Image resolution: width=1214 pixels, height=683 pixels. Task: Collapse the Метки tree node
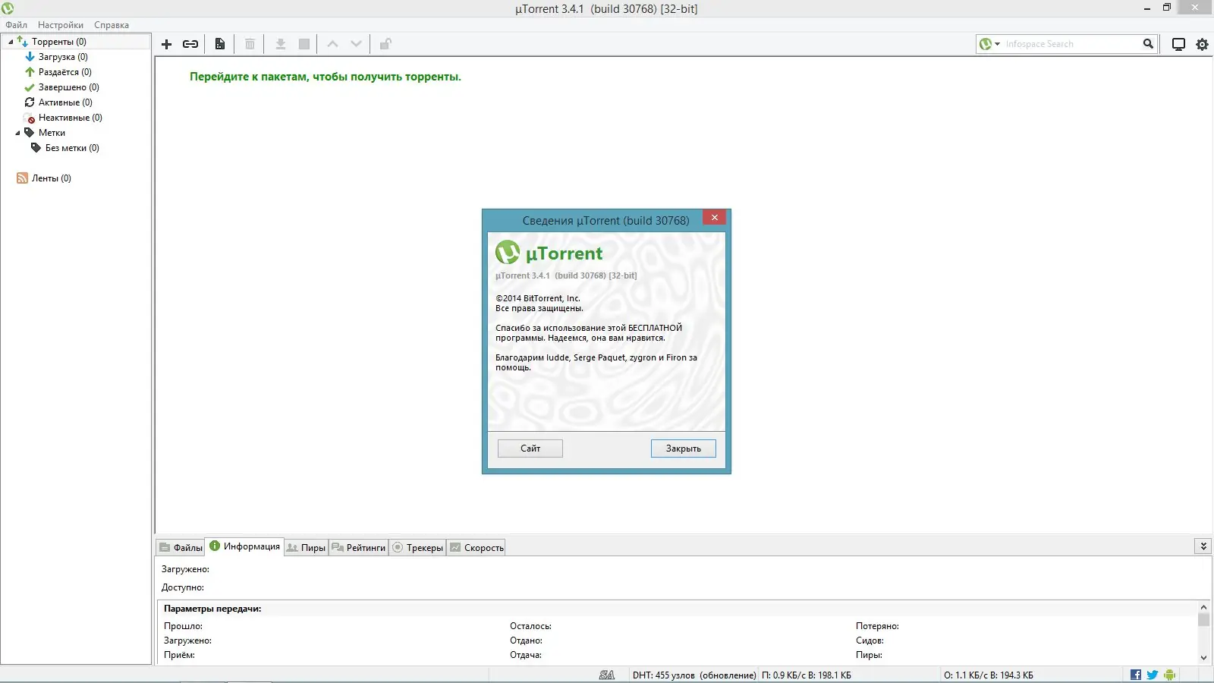point(17,133)
